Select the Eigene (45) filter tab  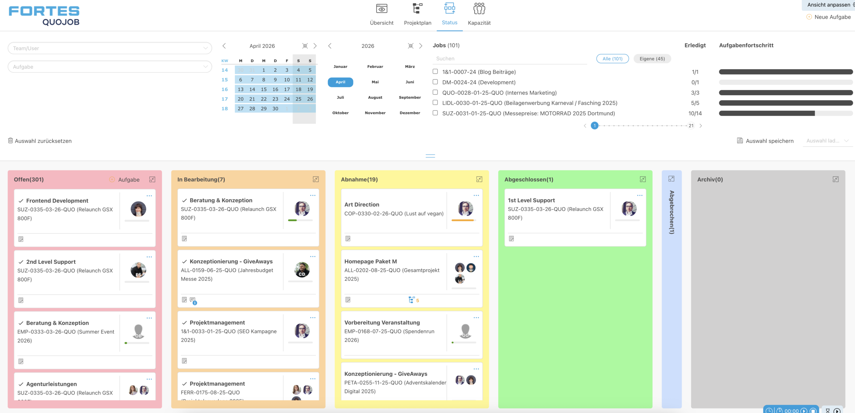pyautogui.click(x=652, y=58)
